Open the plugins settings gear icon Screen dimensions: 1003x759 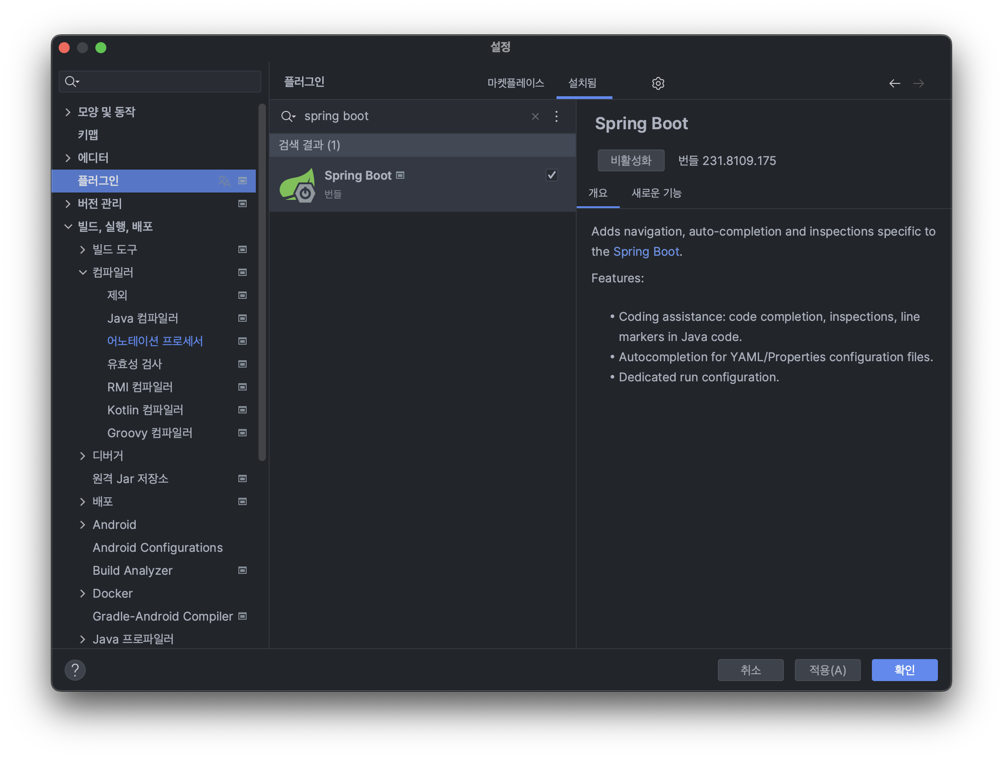658,83
